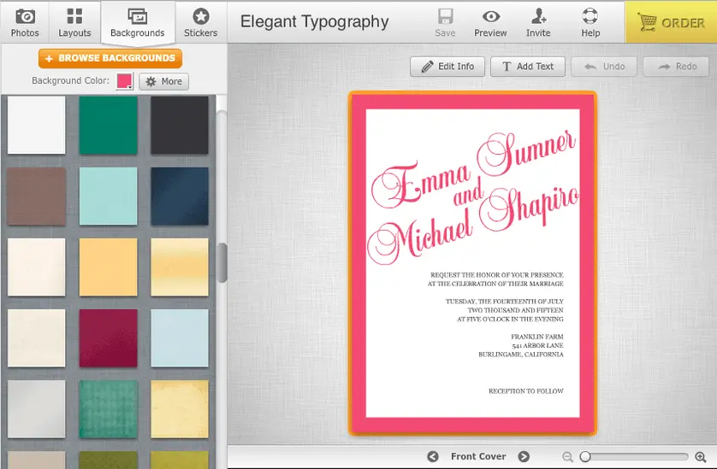Click the Add Text button

[528, 67]
